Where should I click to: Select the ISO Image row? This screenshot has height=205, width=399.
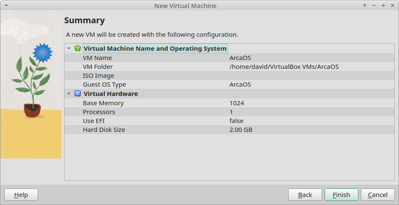pos(229,76)
